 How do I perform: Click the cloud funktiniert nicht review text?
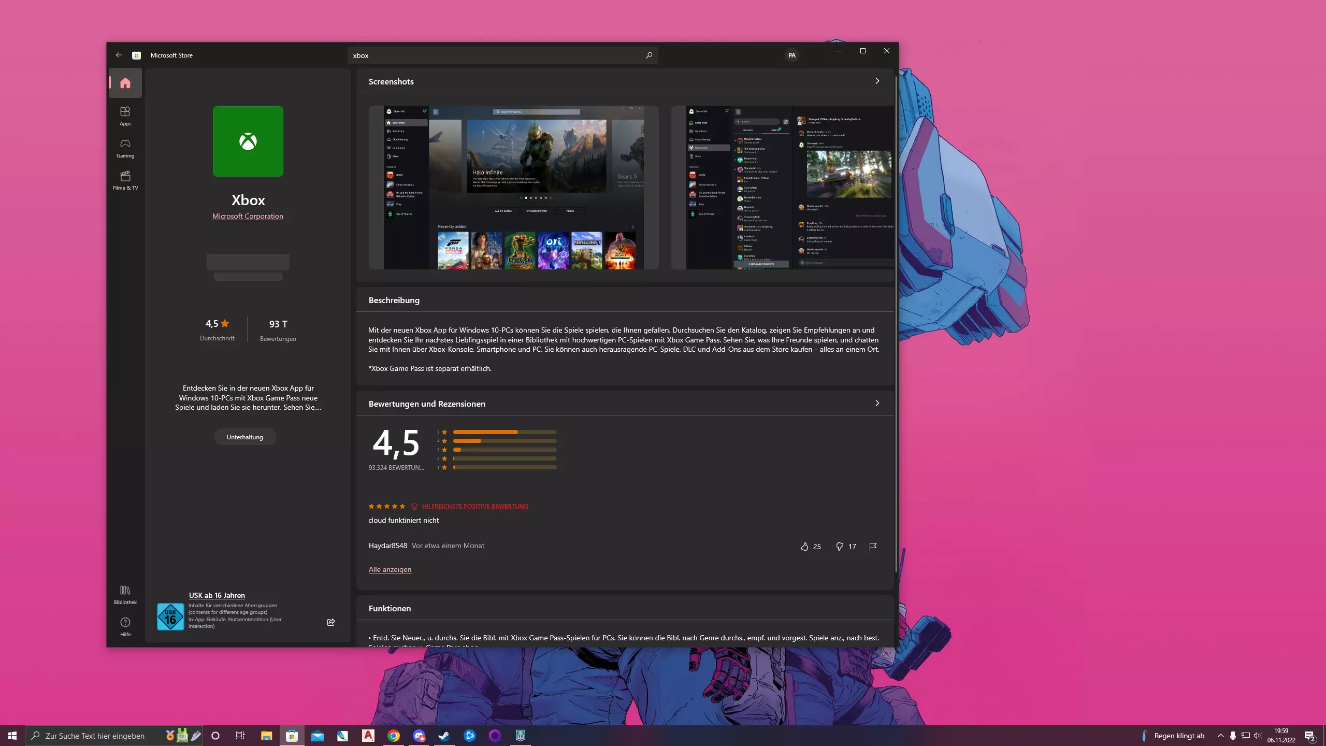pyautogui.click(x=403, y=520)
